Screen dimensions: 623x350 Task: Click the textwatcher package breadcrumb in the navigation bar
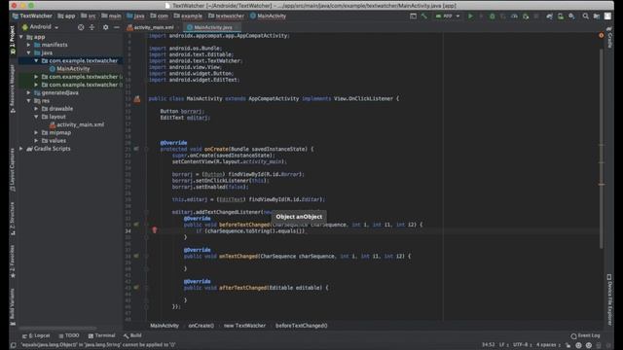(x=226, y=17)
